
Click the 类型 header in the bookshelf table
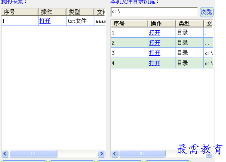[x=80, y=12]
